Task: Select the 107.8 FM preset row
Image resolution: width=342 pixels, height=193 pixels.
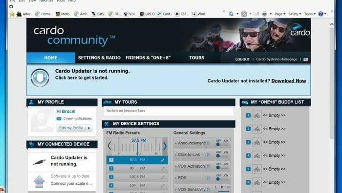Action: coord(137,177)
